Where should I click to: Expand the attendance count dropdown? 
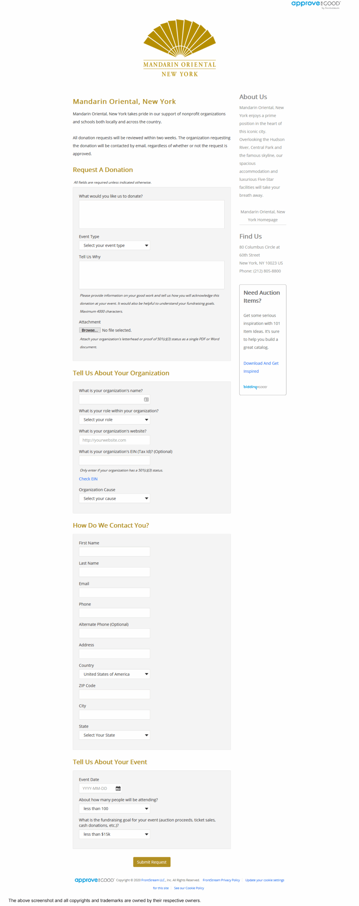point(114,808)
